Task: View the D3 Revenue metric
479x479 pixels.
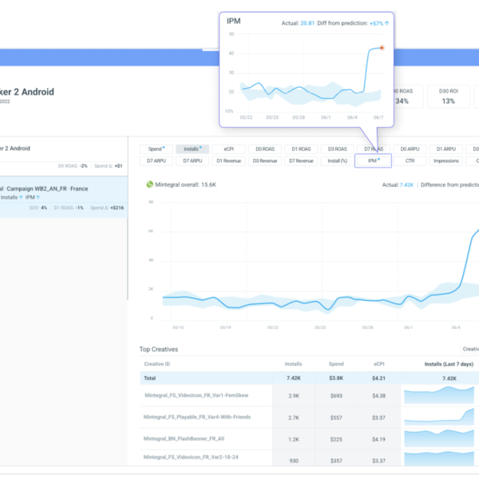Action: tap(265, 161)
